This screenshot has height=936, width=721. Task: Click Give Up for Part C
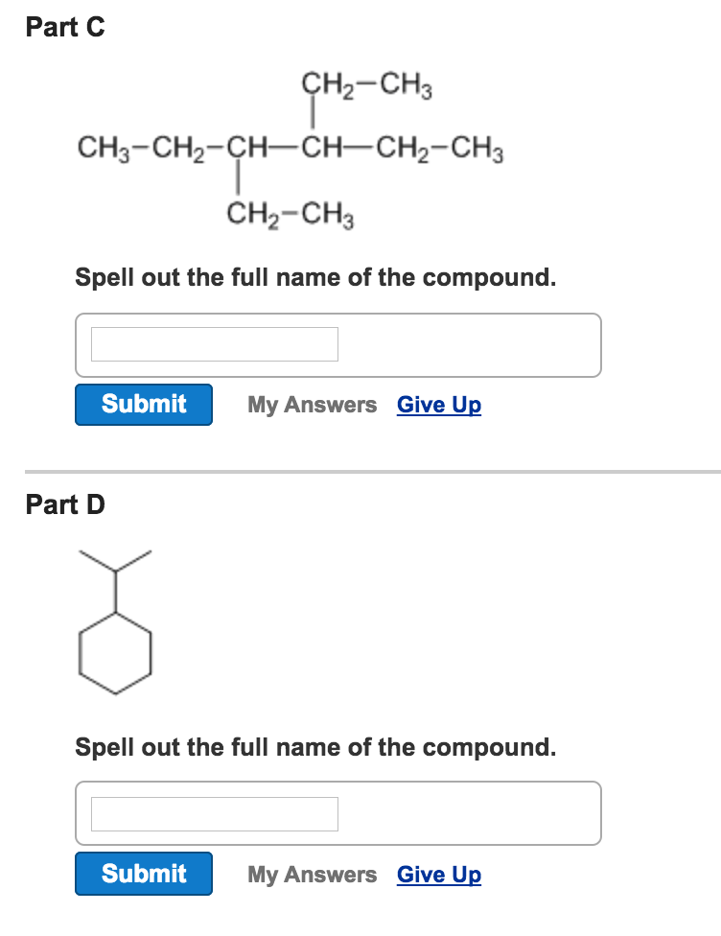[438, 405]
